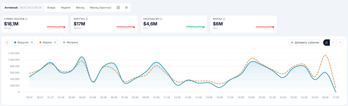Click the 417 шт. count

pyautogui.click(x=8, y=28)
